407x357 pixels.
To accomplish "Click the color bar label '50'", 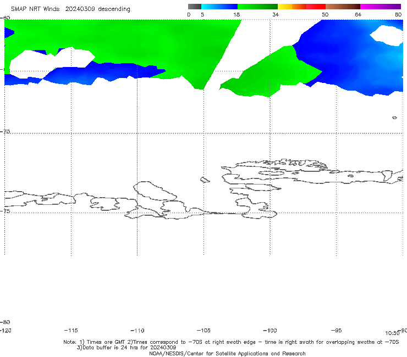I will 325,15.
